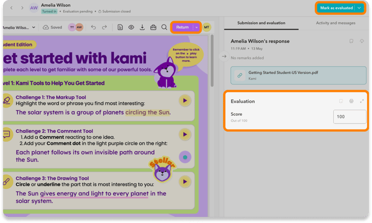This screenshot has height=223, width=372.
Task: Go to previous student arrow
Action: 11,8
